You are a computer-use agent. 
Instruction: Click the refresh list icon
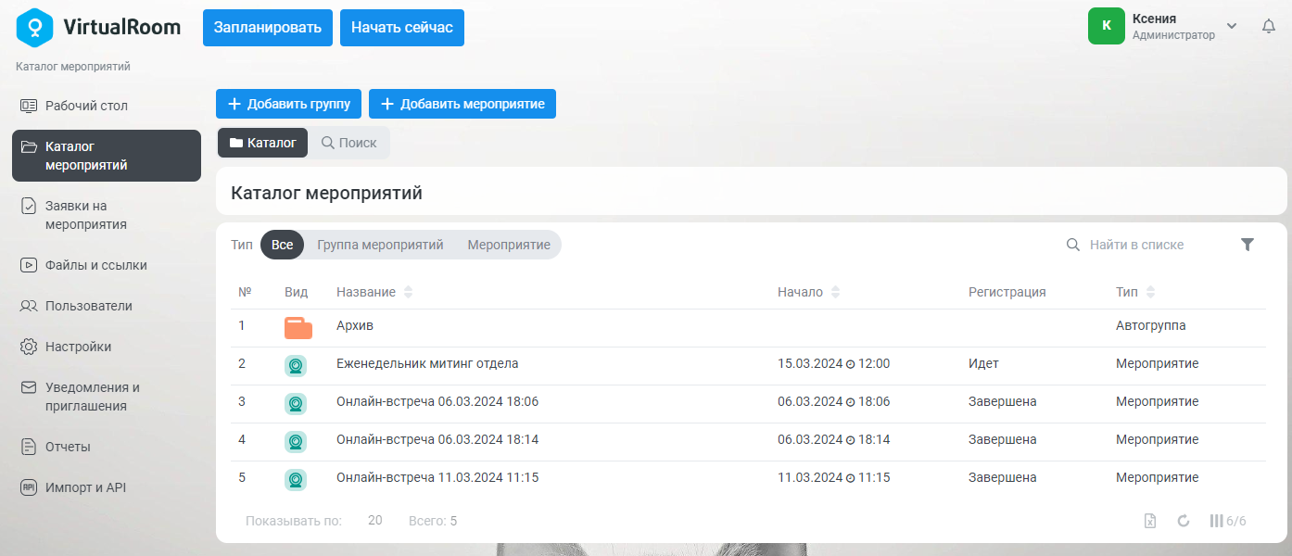tap(1184, 521)
